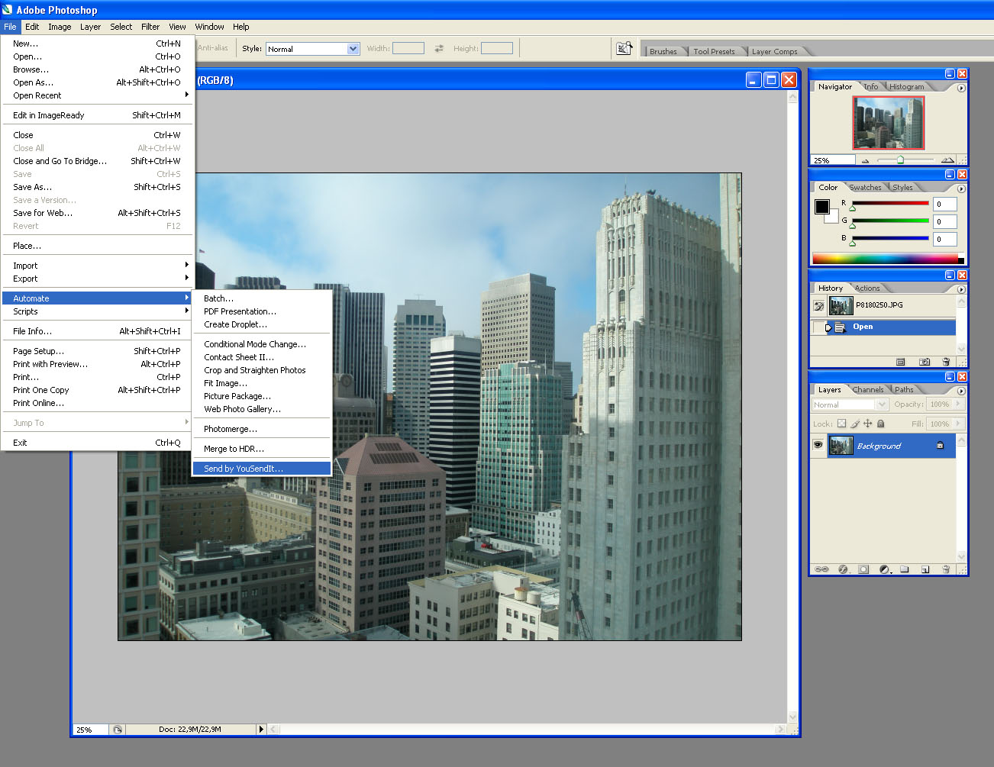This screenshot has width=994, height=767.
Task: Toggle history brush source for P8180250.JPG snapshot
Action: [818, 306]
